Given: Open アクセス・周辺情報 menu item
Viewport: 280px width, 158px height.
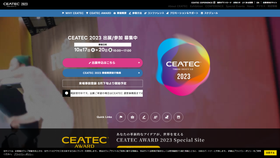Looking at the screenshot, I should (x=267, y=6).
